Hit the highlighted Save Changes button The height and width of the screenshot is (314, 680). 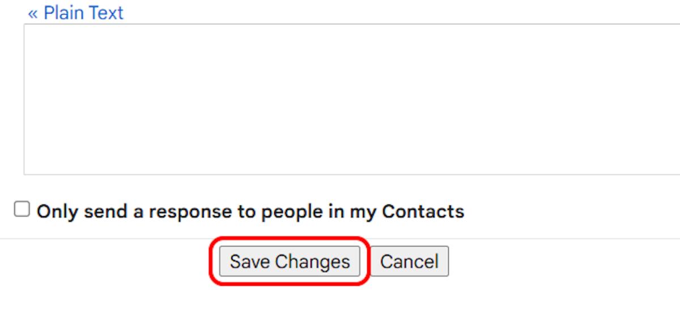click(x=290, y=261)
